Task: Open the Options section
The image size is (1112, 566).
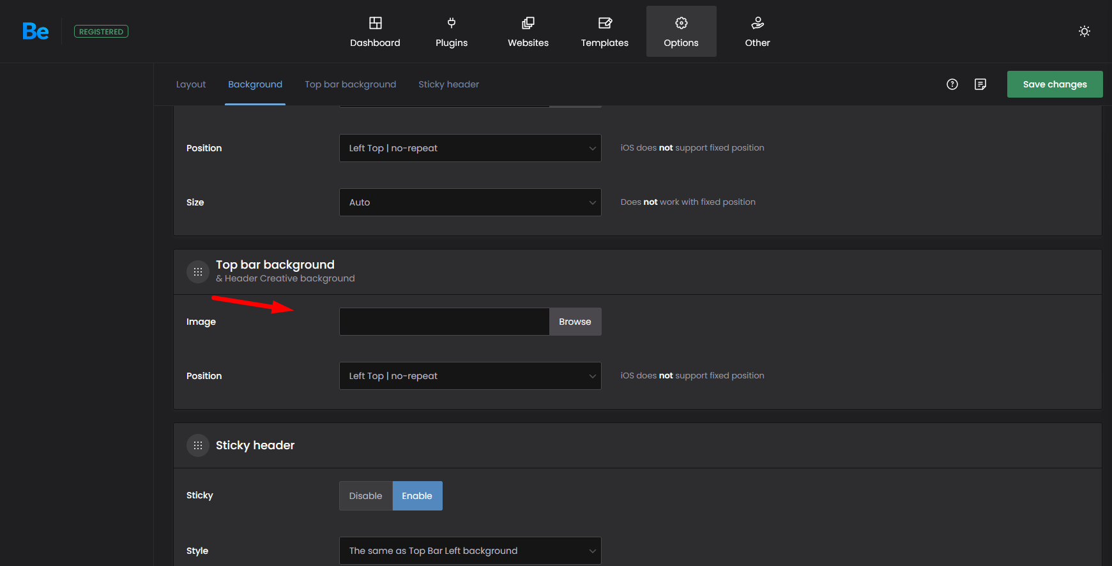Action: coord(681,31)
